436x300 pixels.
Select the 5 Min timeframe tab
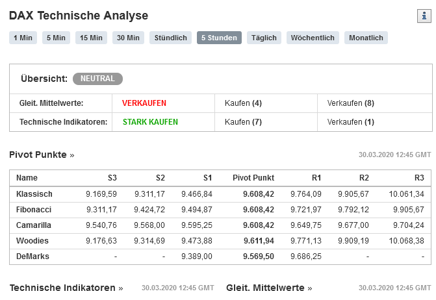point(56,38)
